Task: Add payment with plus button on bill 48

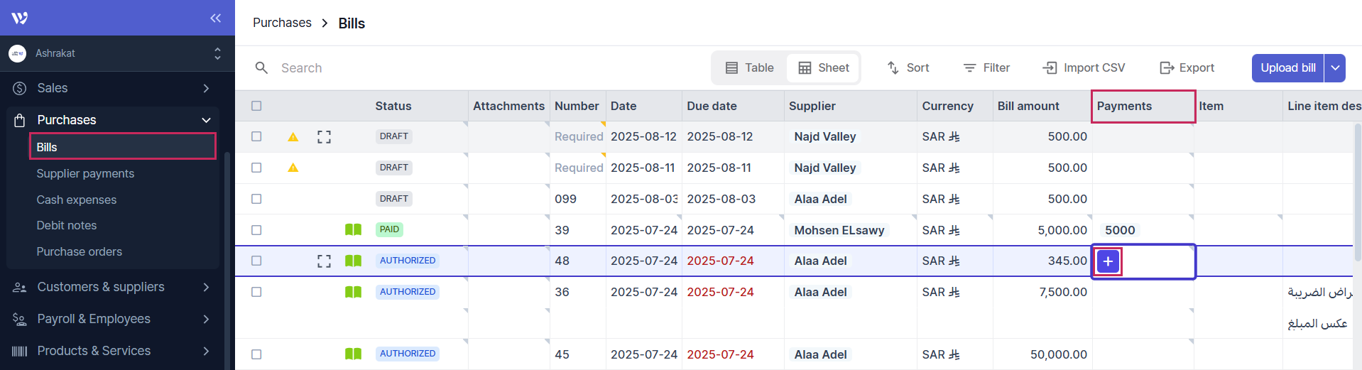Action: click(x=1108, y=261)
